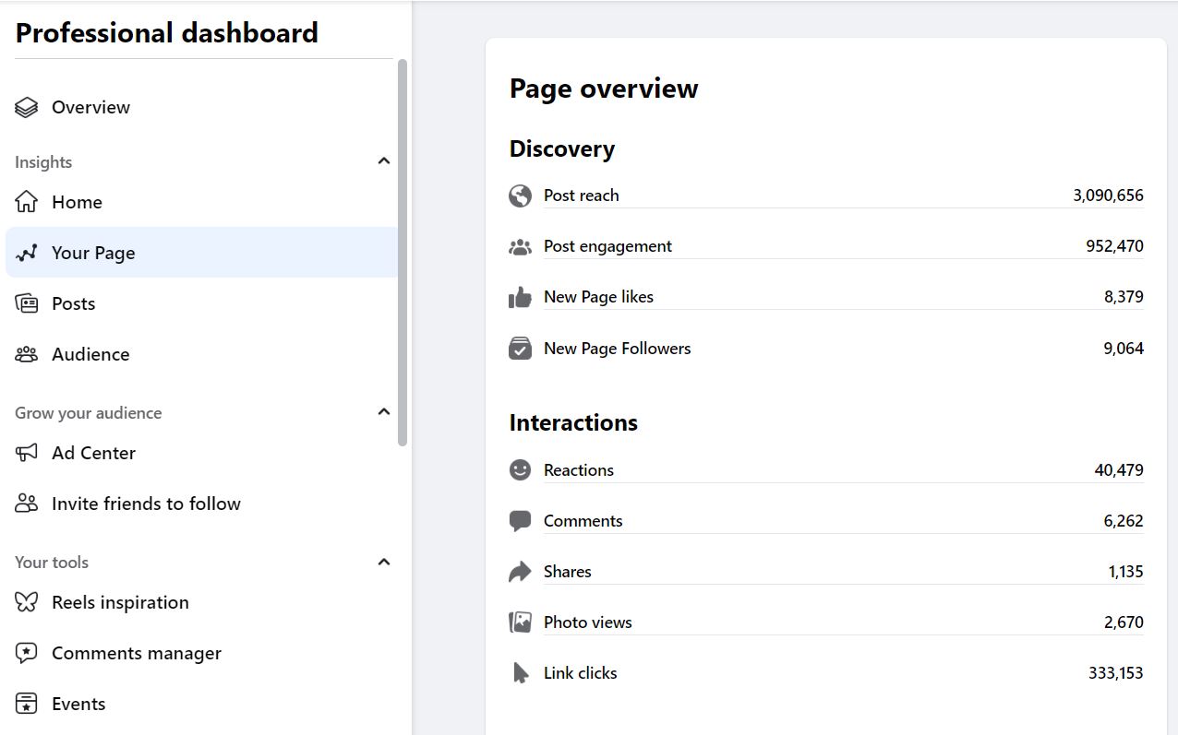Click the butterfly icon beside Reels inspiration
1178x735 pixels.
(26, 602)
